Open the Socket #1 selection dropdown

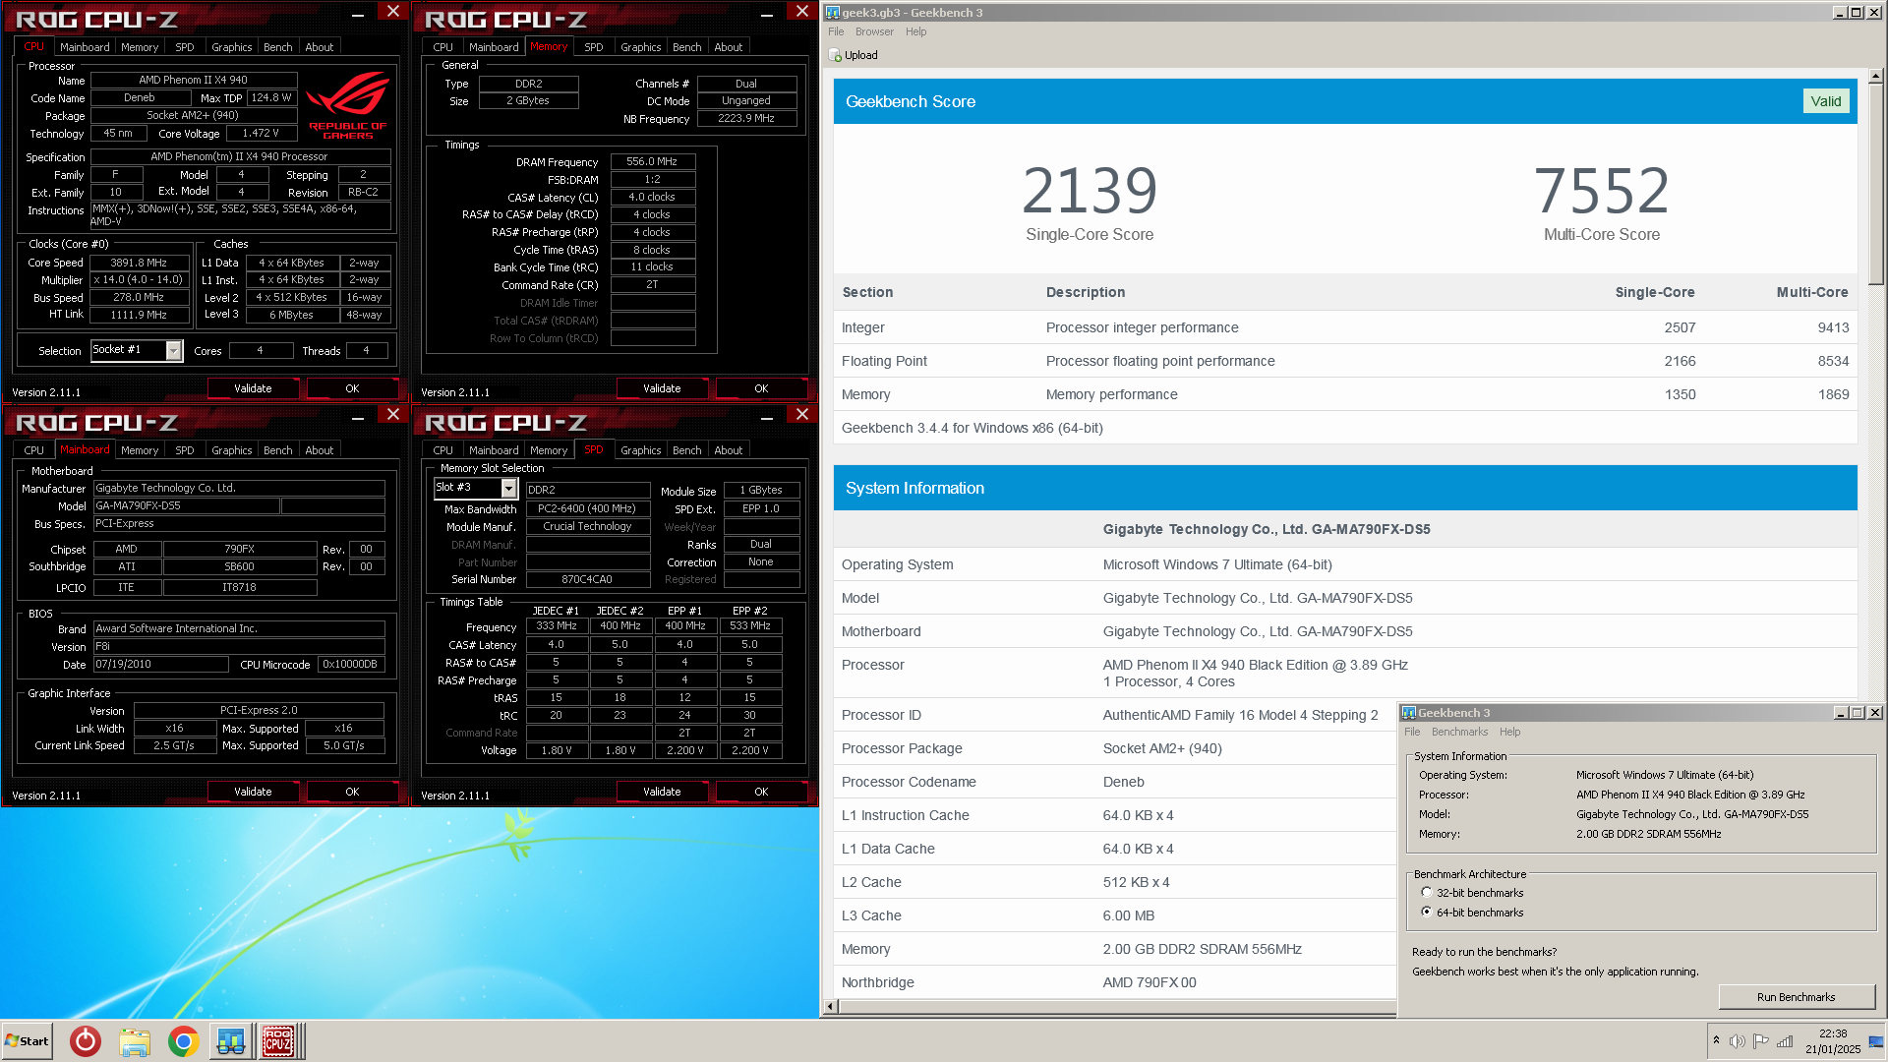pyautogui.click(x=174, y=350)
